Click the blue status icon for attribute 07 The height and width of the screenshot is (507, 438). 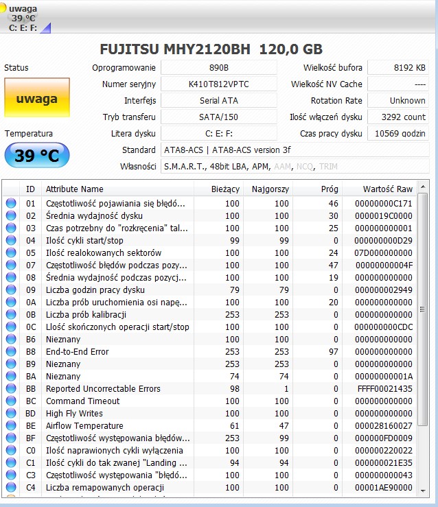pyautogui.click(x=11, y=265)
